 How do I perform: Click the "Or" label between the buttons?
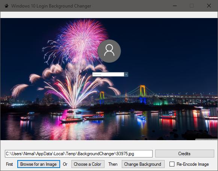[65, 164]
